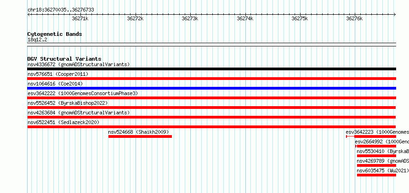Click the red nsv6522451 variant bar

coord(211,127)
